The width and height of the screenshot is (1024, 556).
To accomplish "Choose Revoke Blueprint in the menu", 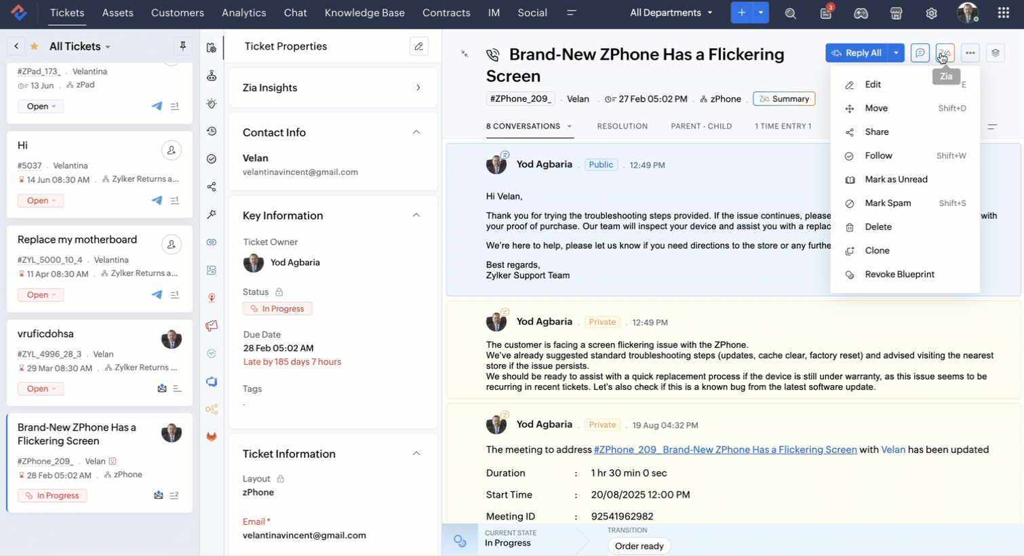I will click(905, 275).
